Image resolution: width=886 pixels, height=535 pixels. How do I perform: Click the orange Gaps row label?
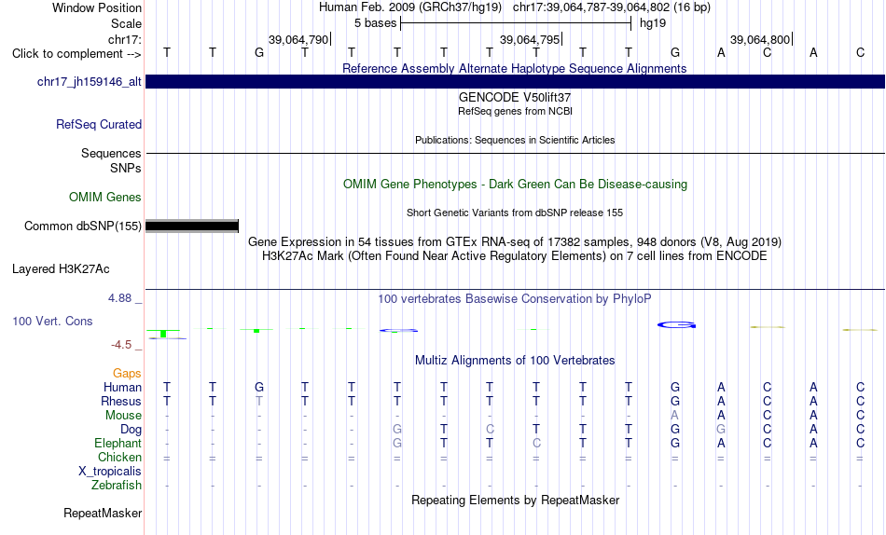click(127, 374)
